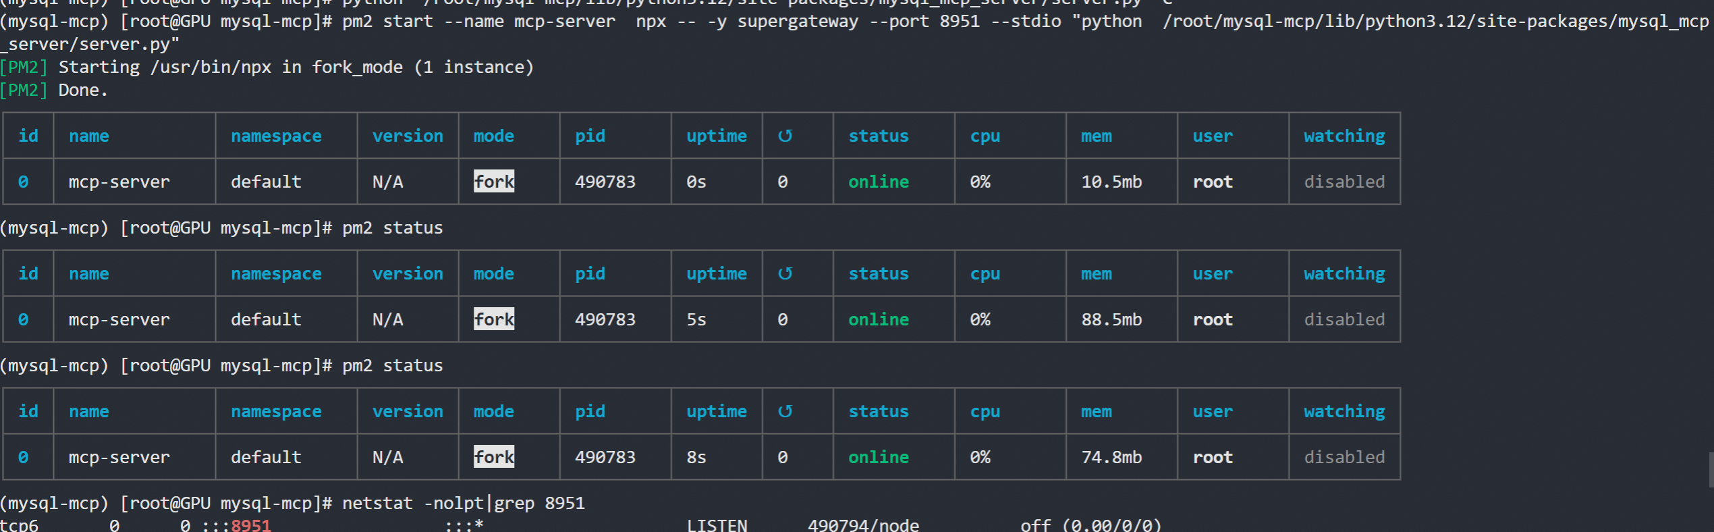Image resolution: width=1714 pixels, height=532 pixels.
Task: Click the "off (0.00/0/0)" timer value
Action: [x=1091, y=525]
